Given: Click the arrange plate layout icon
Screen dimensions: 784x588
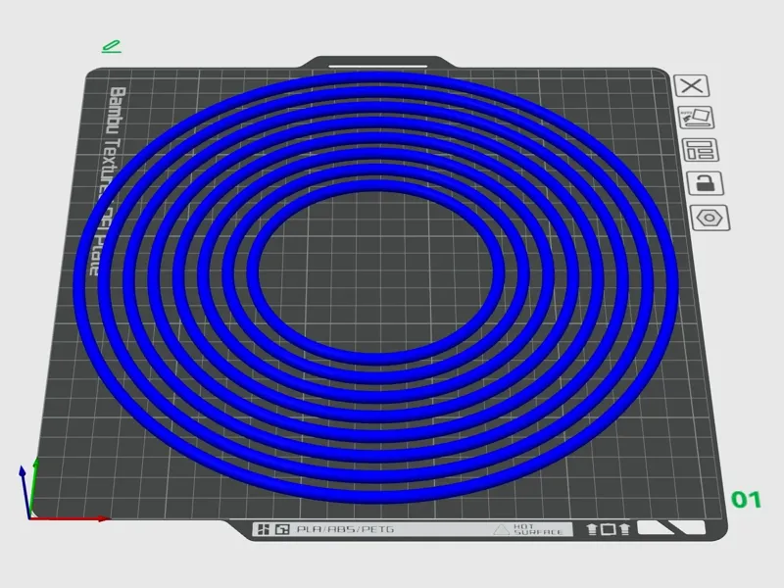Looking at the screenshot, I should (x=700, y=150).
